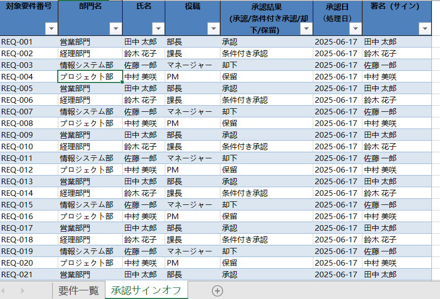Viewport: 440px width, 299px height.
Task: Select 却下 in row REQ-019
Action: (267, 251)
